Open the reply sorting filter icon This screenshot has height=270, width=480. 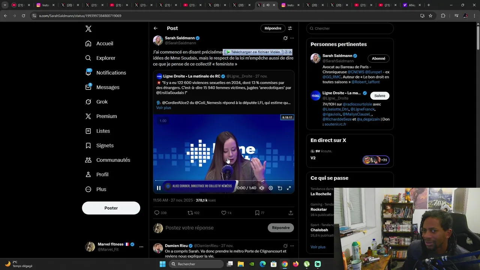point(290,28)
